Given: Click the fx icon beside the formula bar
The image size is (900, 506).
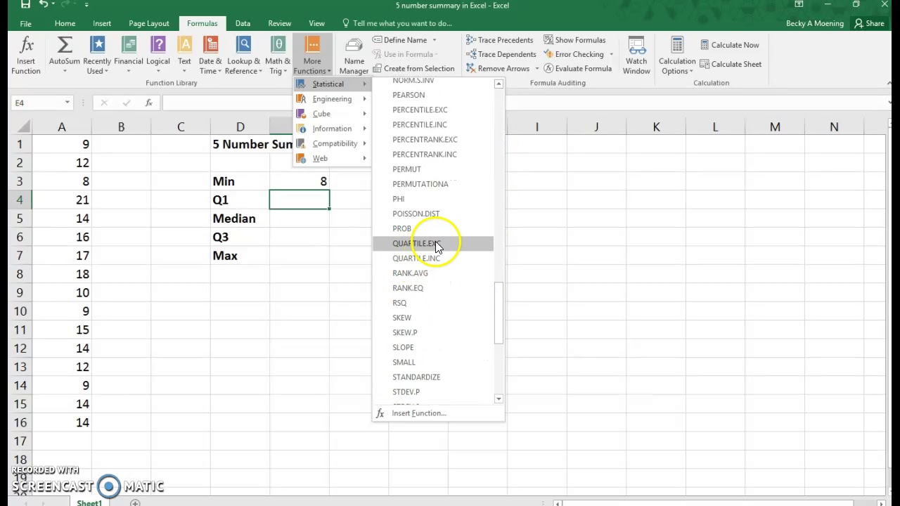Looking at the screenshot, I should (x=149, y=103).
